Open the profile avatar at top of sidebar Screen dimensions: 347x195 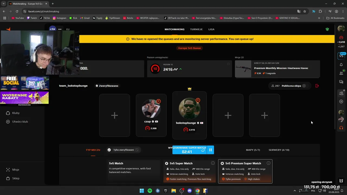(x=341, y=28)
